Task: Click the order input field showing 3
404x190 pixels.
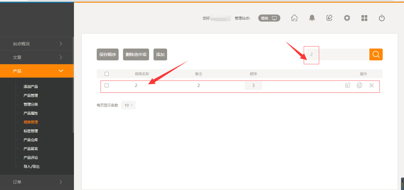Action: tap(253, 86)
